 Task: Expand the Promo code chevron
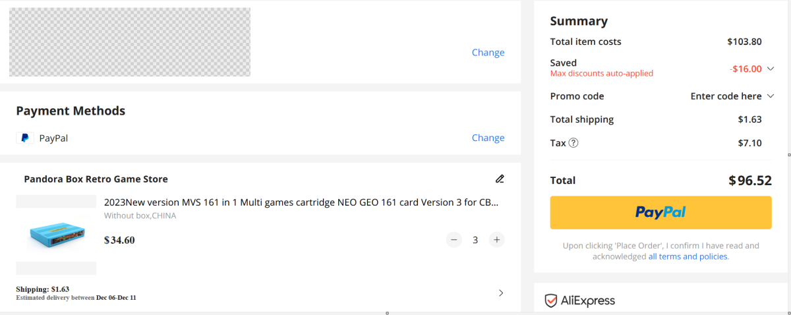click(770, 96)
